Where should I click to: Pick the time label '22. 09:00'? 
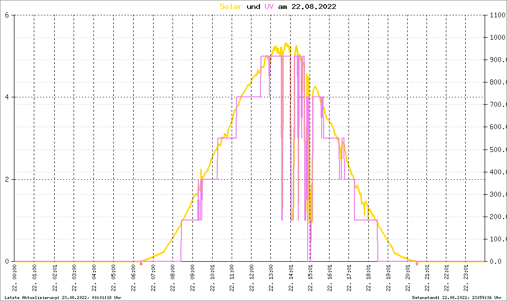click(x=192, y=278)
